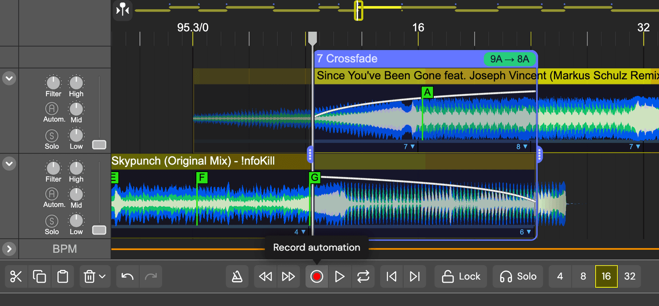Viewport: 659px width, 306px height.
Task: Undo the last action
Action: click(128, 277)
